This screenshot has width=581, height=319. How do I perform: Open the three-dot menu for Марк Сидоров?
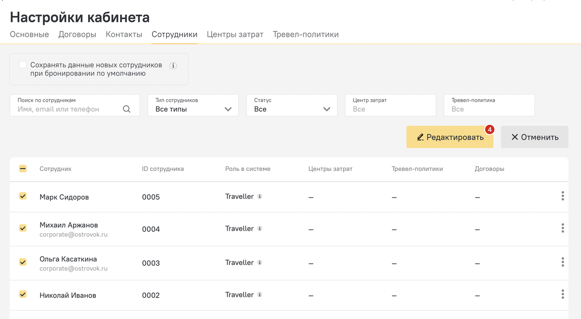[x=563, y=196]
